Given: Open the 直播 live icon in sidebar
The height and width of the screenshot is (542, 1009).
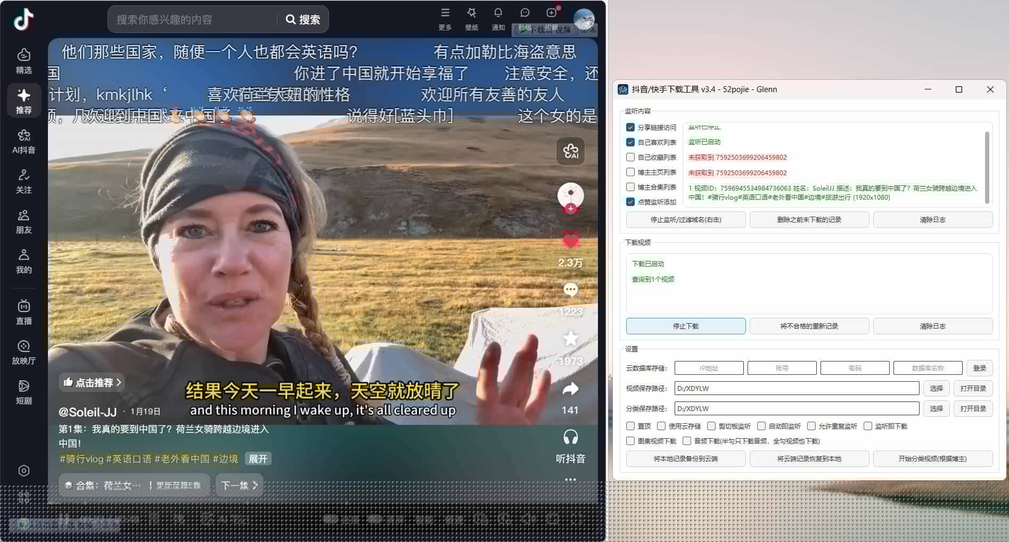Looking at the screenshot, I should click(23, 312).
